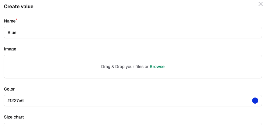Click the red required asterisk by Name

click(16, 19)
